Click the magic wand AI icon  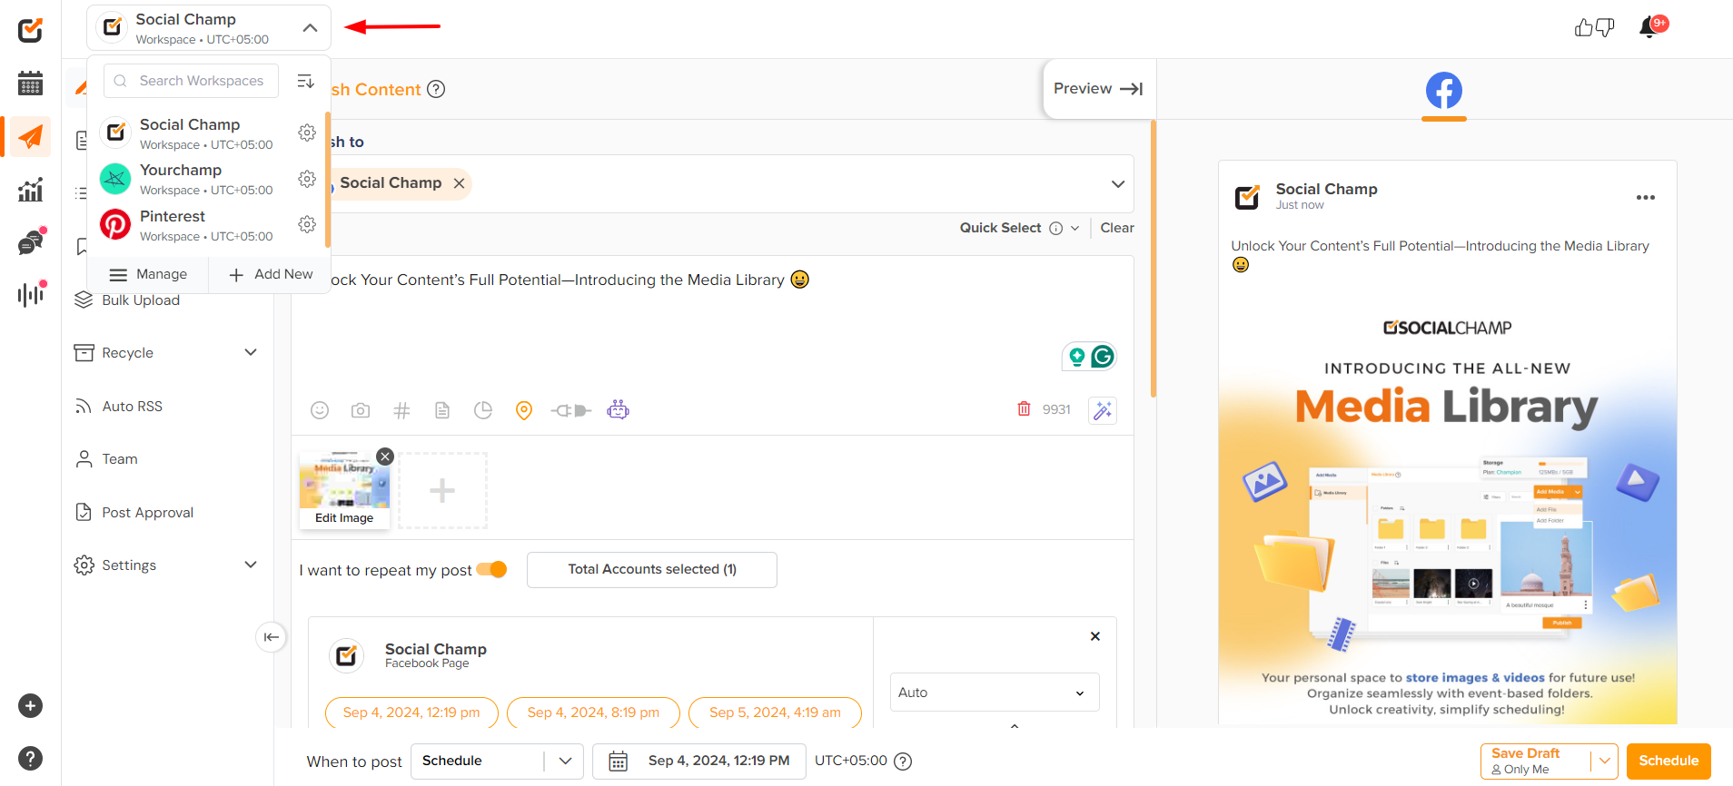point(1103,410)
